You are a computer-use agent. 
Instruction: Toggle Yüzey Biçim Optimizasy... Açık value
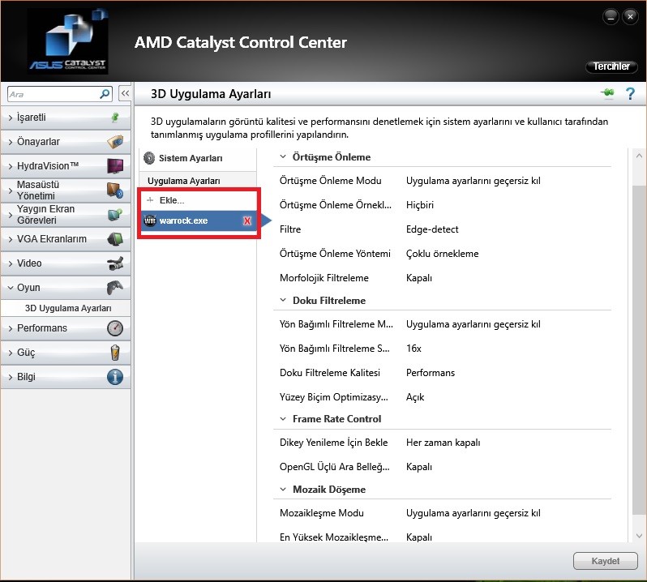(x=414, y=397)
